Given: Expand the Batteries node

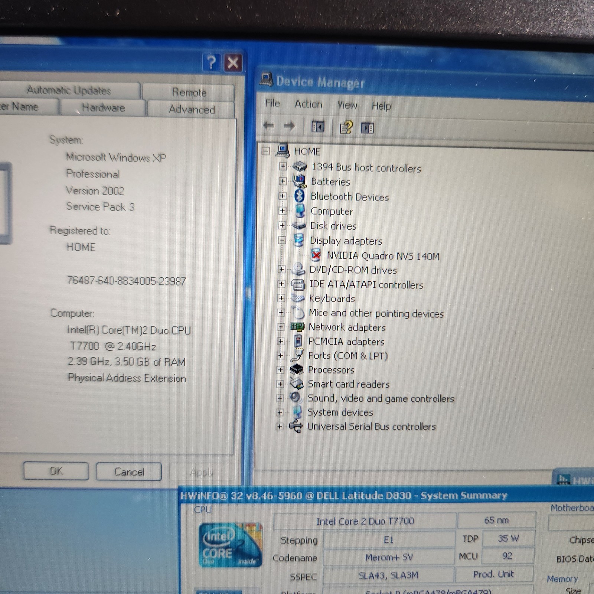Looking at the screenshot, I should 283,181.
